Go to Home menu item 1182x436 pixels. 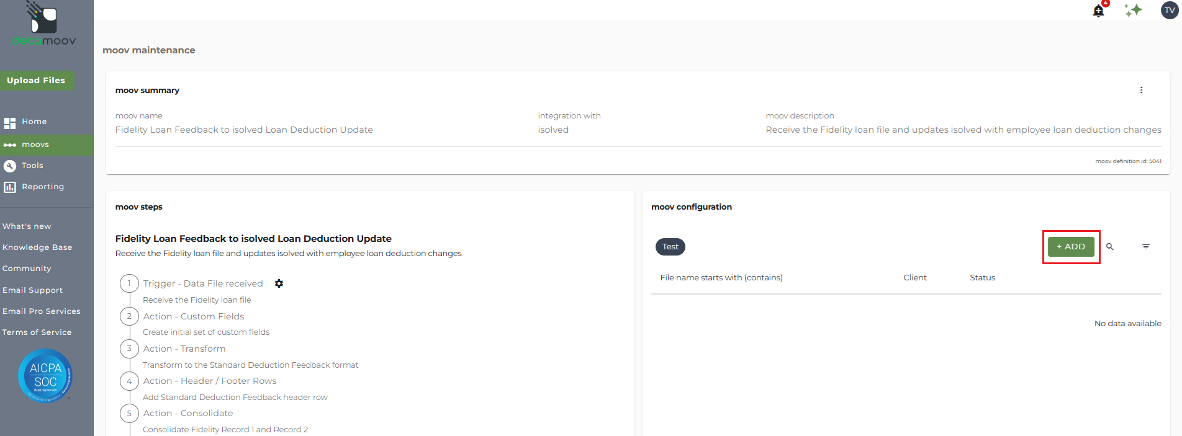(34, 122)
